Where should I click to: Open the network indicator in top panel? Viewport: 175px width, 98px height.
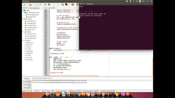(x=137, y=1)
